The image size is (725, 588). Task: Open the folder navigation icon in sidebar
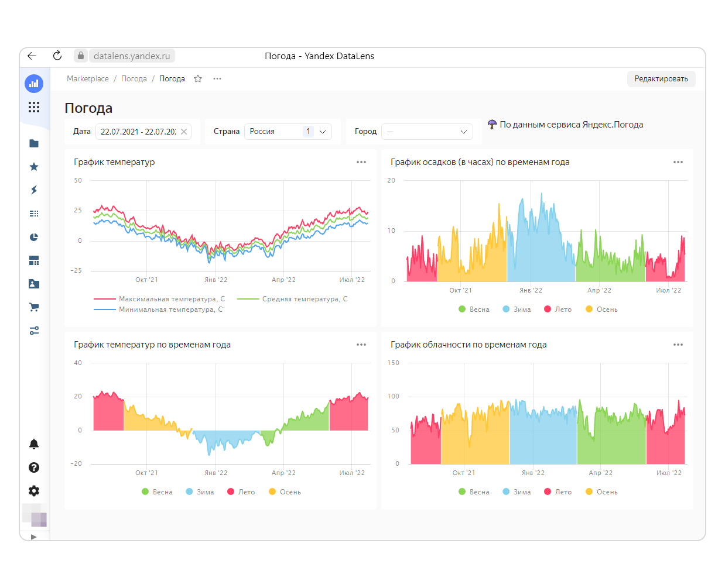[34, 143]
